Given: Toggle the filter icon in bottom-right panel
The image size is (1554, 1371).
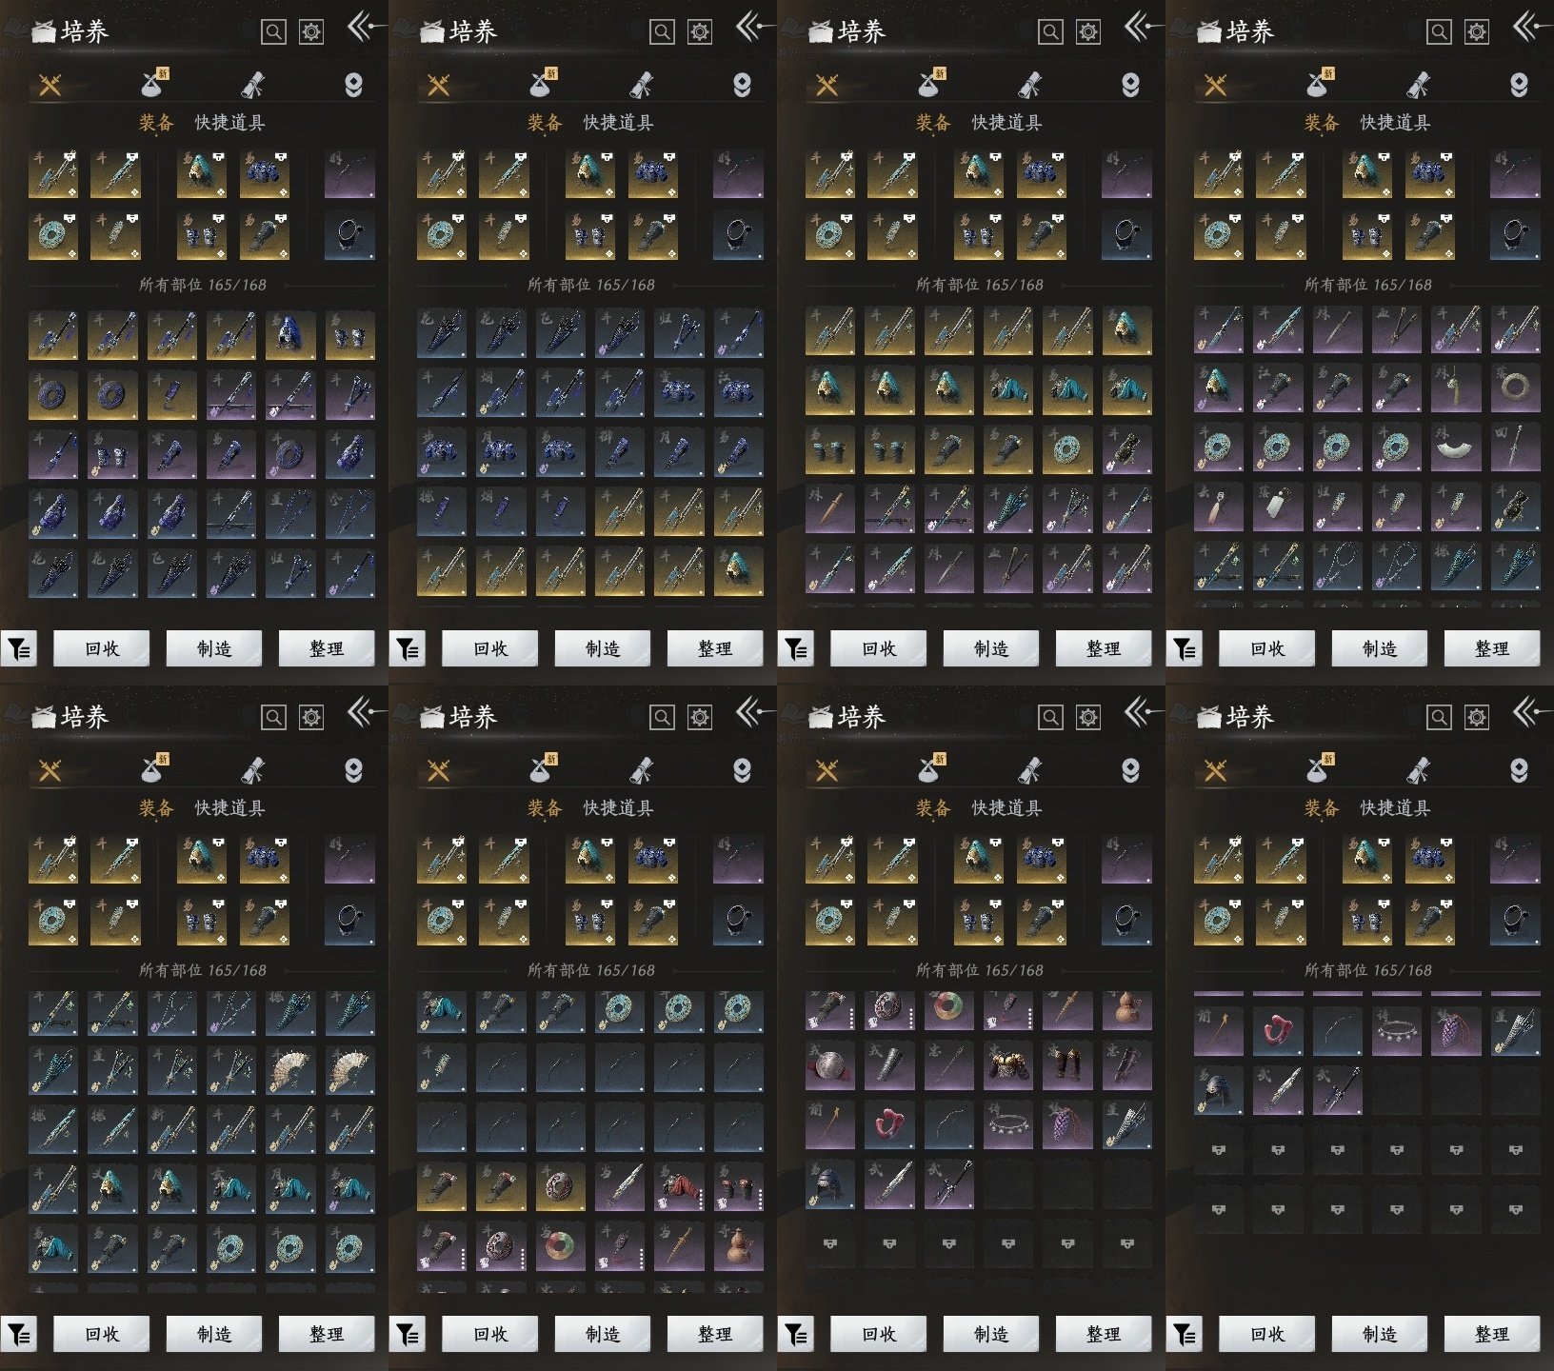Looking at the screenshot, I should tap(1185, 1335).
